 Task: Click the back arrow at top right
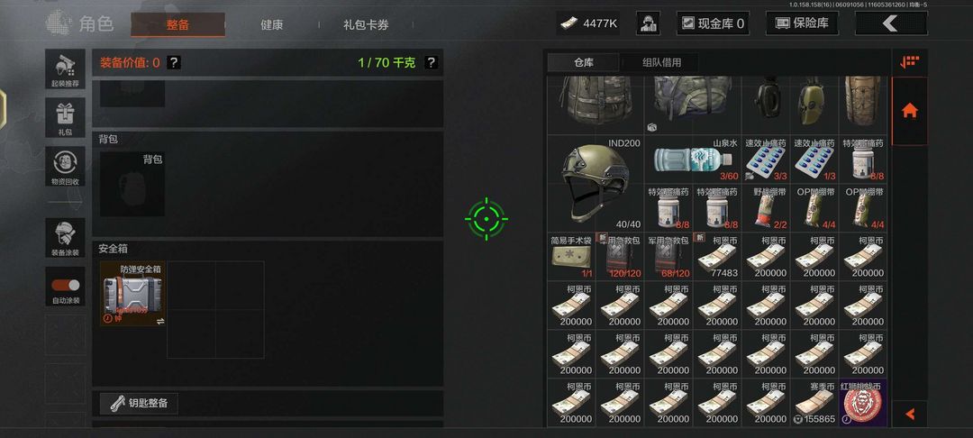click(x=891, y=23)
